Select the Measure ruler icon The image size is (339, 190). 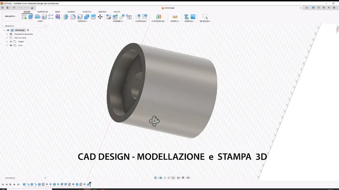(175, 17)
